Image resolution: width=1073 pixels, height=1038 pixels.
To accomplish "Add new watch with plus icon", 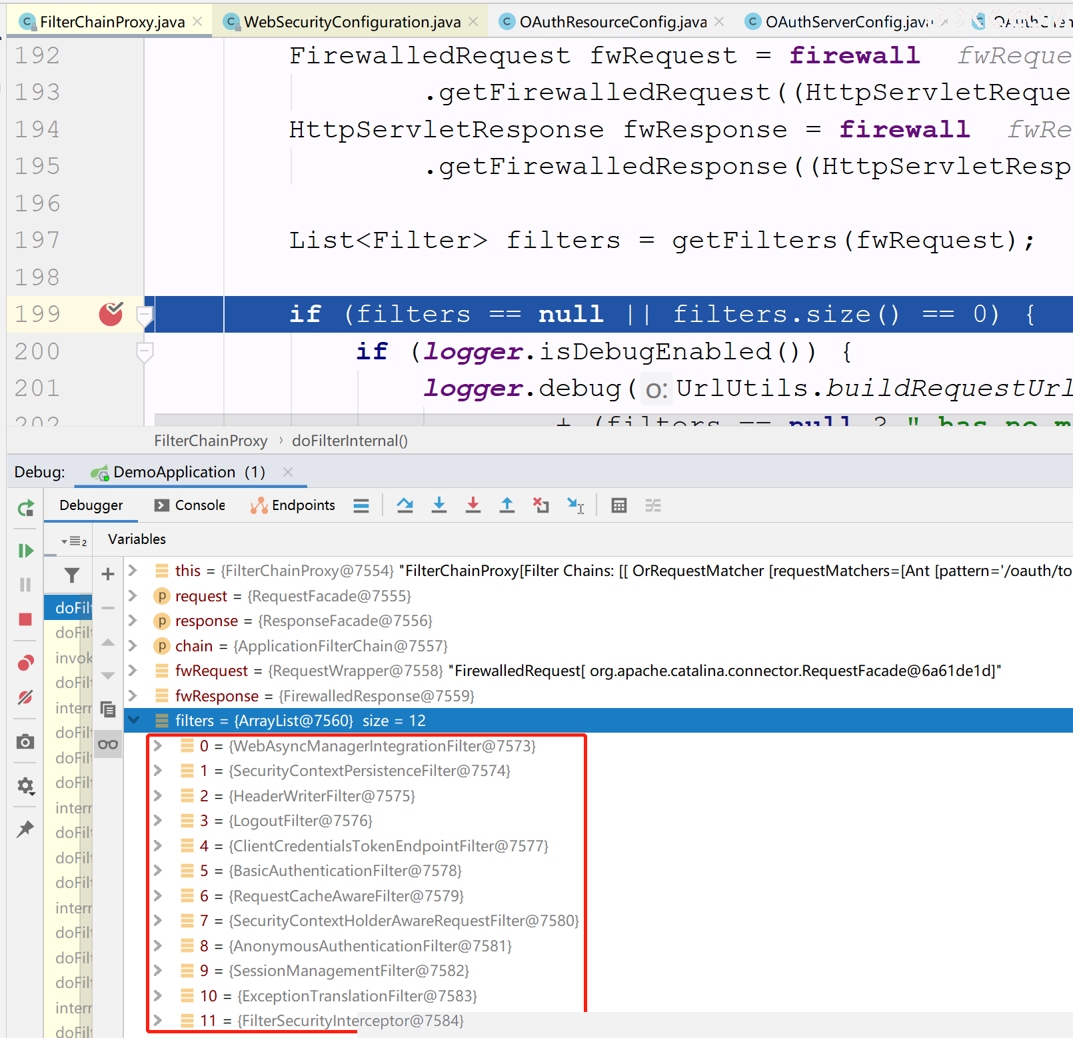I will pyautogui.click(x=108, y=574).
